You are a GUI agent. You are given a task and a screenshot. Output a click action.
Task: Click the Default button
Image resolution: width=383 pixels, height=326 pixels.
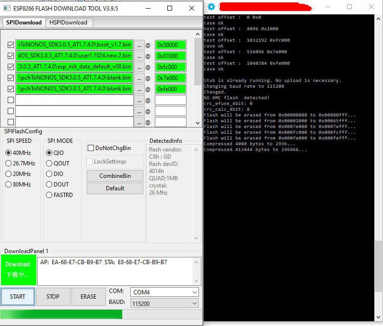pos(115,188)
